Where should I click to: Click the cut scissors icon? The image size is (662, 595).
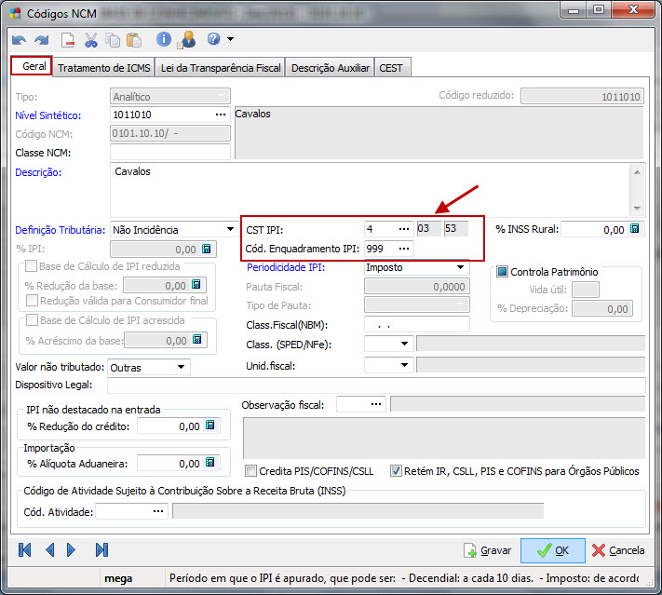click(x=91, y=40)
